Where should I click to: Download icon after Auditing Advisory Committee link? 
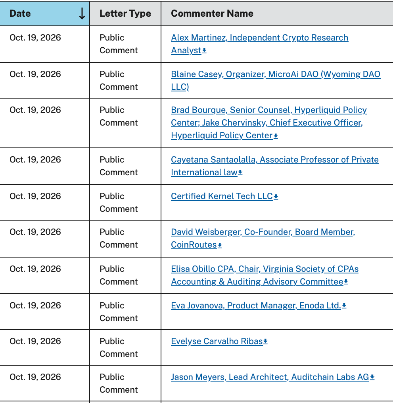(346, 282)
